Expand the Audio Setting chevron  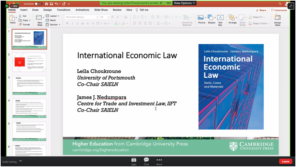pyautogui.click(x=20, y=161)
